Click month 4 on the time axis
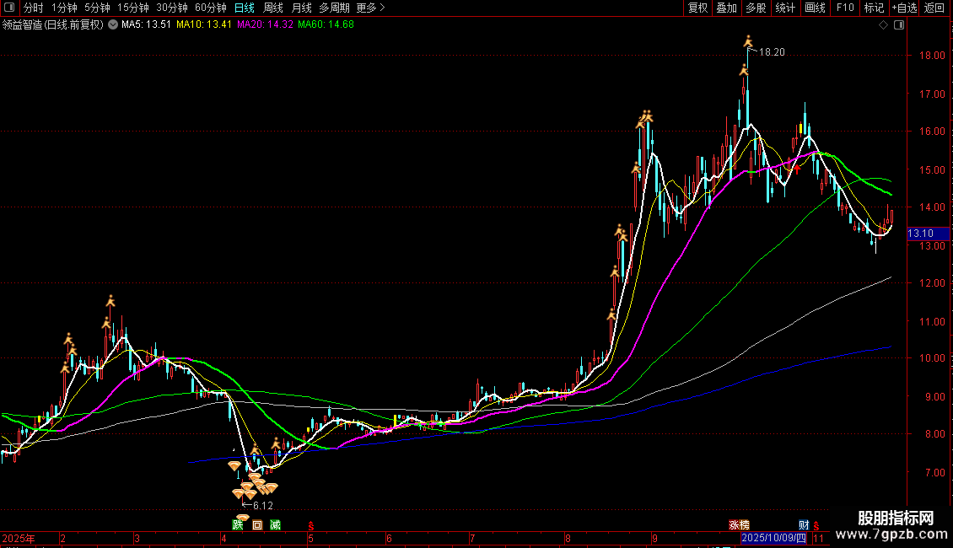This screenshot has height=548, width=953. 223,539
